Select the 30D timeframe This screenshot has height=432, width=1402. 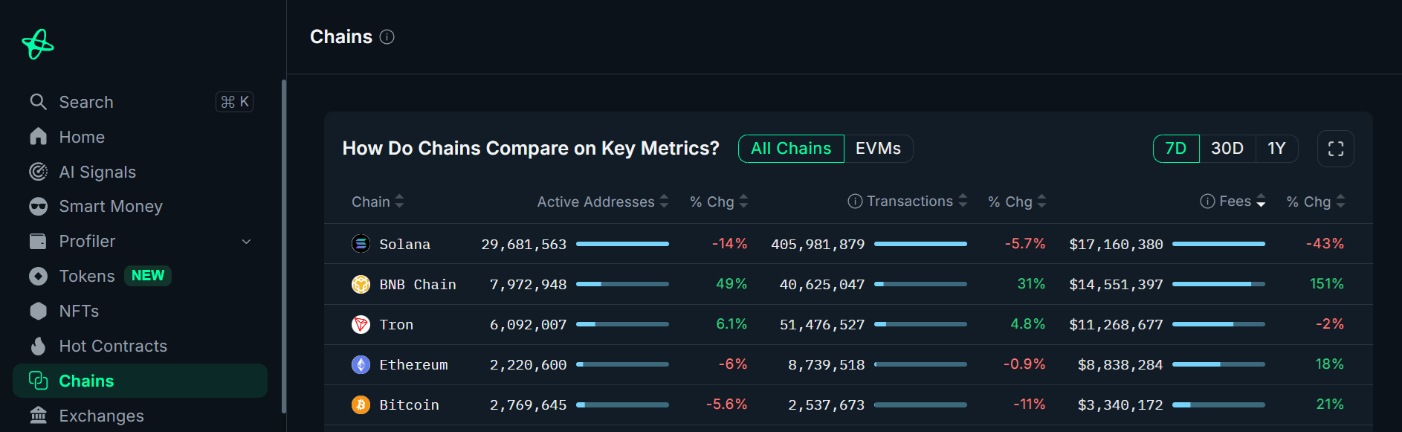(1227, 149)
